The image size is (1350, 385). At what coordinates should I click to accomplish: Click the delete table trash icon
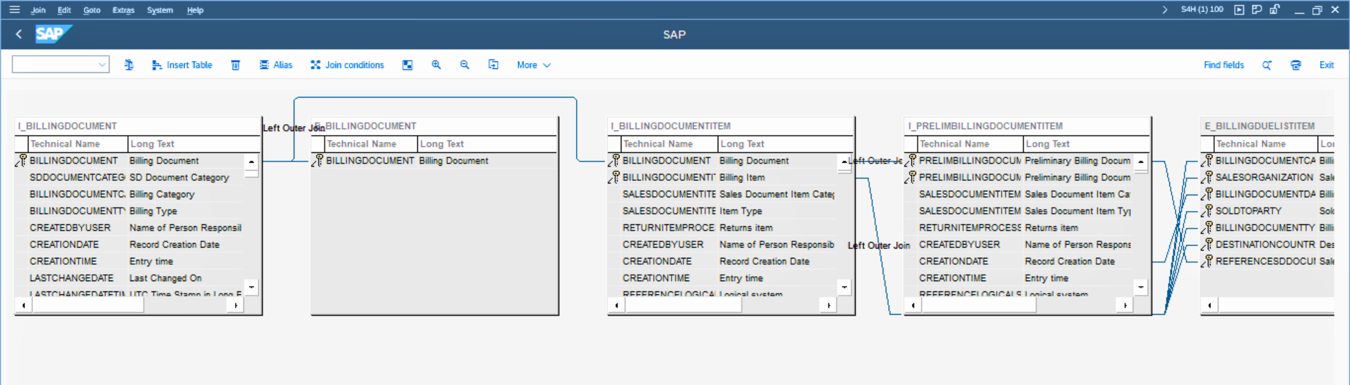tap(236, 65)
